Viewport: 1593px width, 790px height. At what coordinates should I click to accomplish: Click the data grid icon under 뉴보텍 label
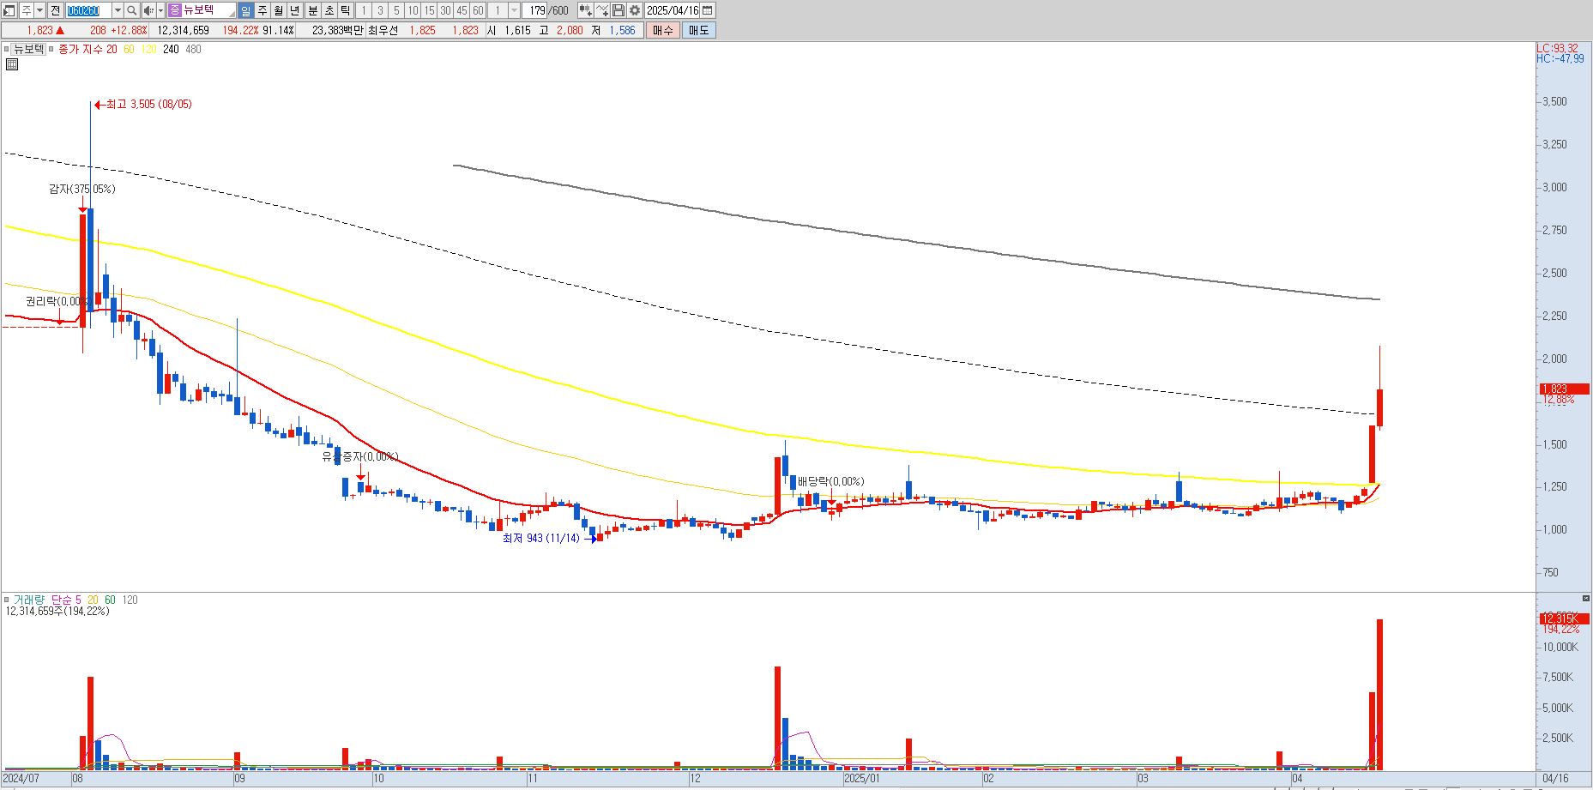point(12,64)
